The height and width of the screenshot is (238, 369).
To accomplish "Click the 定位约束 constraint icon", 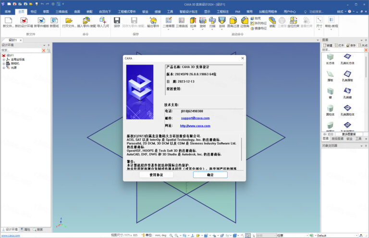I will (293, 21).
